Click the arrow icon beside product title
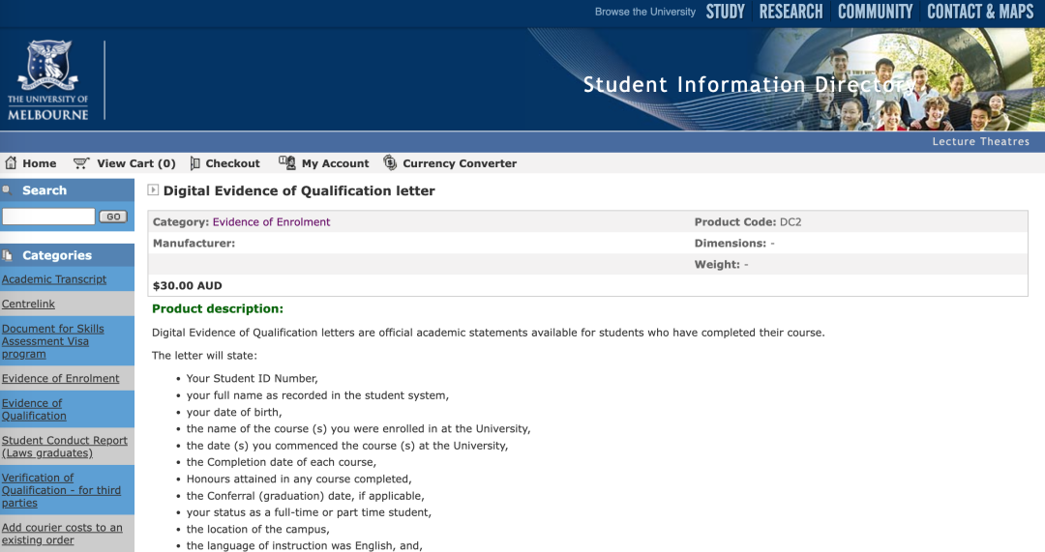Image resolution: width=1045 pixels, height=552 pixels. [153, 189]
